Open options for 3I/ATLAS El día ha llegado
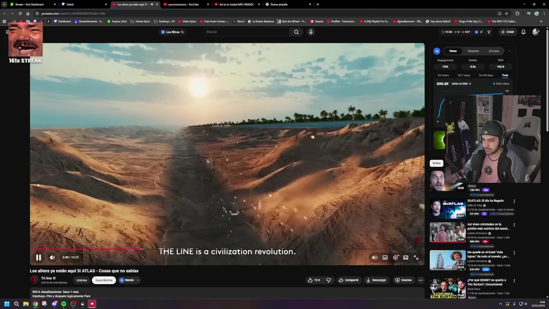 [x=514, y=201]
